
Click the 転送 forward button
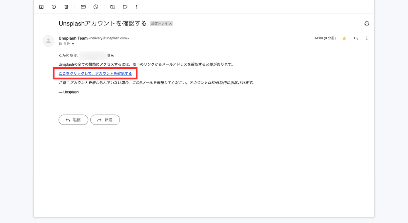(105, 120)
